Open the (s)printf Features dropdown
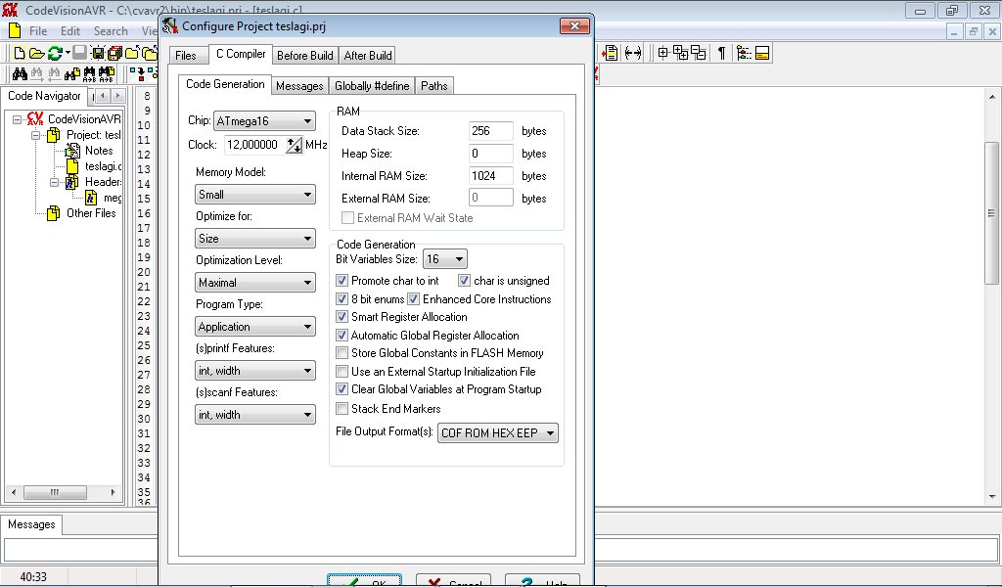The width and height of the screenshot is (1002, 587). (x=255, y=371)
